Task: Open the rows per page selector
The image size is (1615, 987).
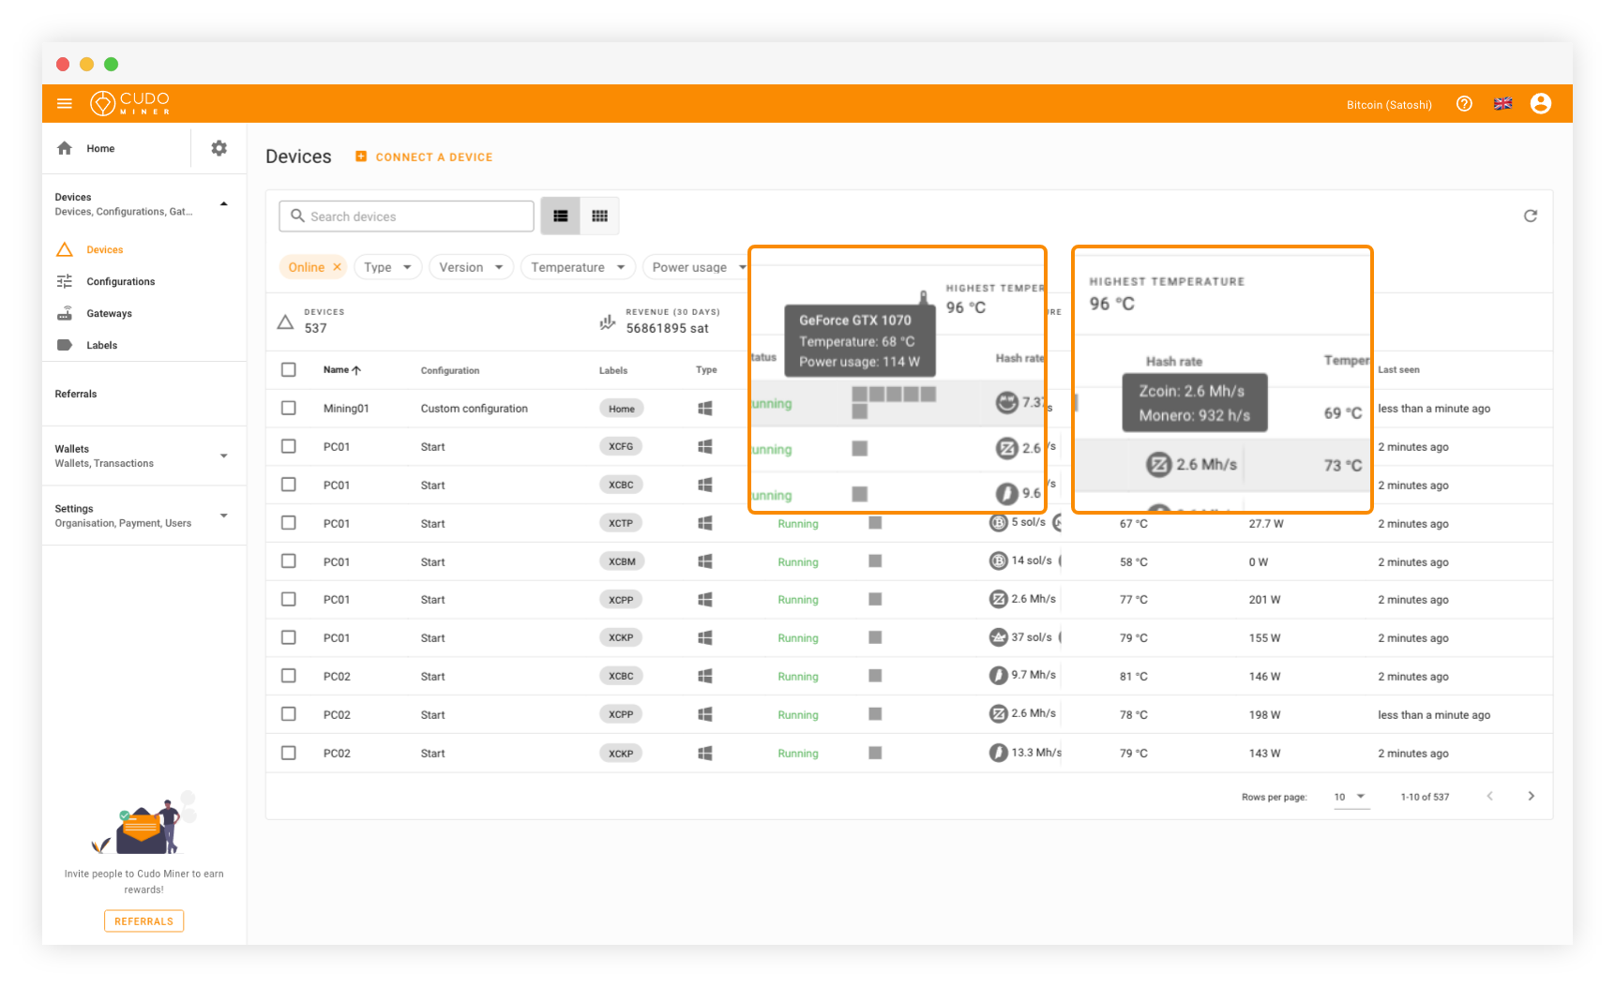Action: [1351, 796]
